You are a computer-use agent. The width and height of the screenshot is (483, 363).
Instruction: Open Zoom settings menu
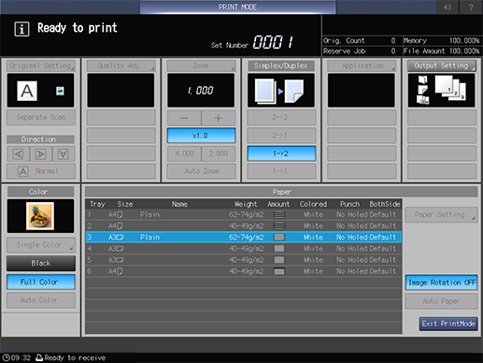pos(201,65)
